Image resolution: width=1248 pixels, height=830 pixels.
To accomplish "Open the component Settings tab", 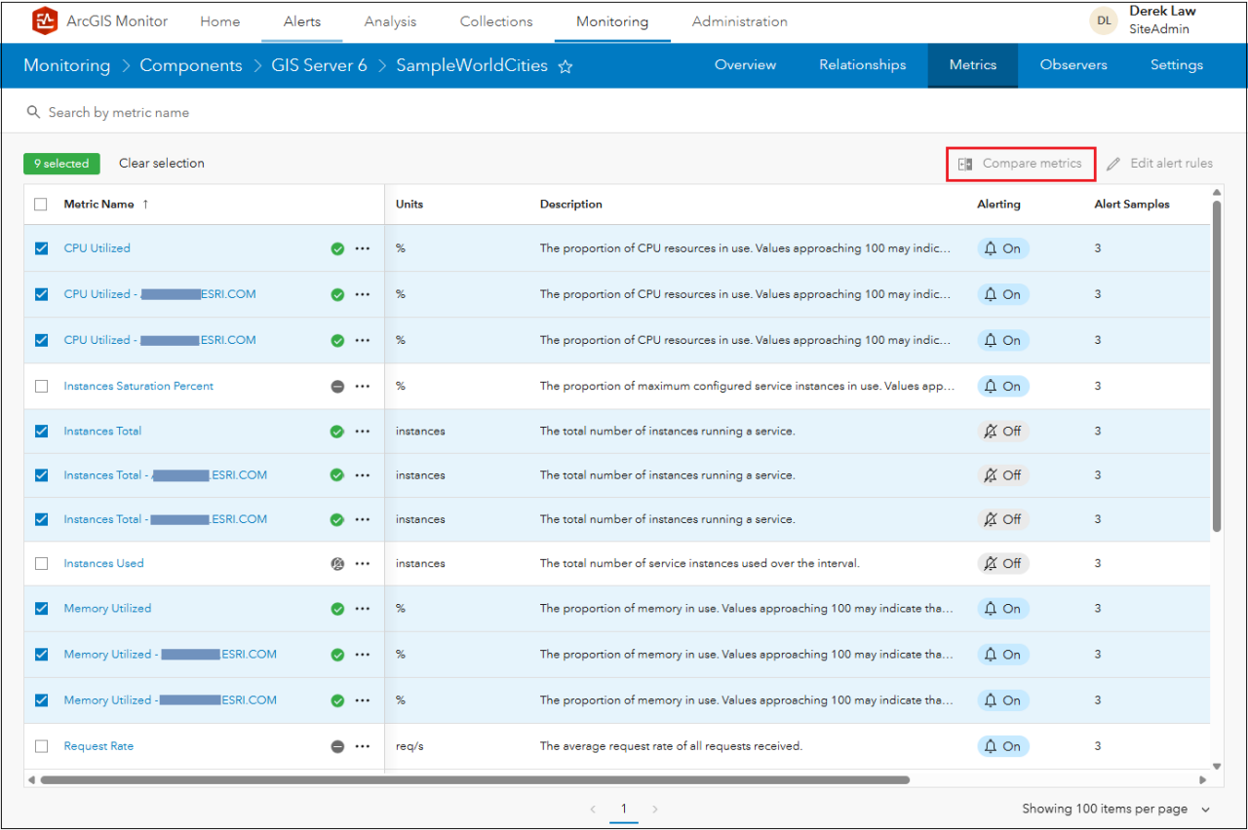I will pos(1177,65).
